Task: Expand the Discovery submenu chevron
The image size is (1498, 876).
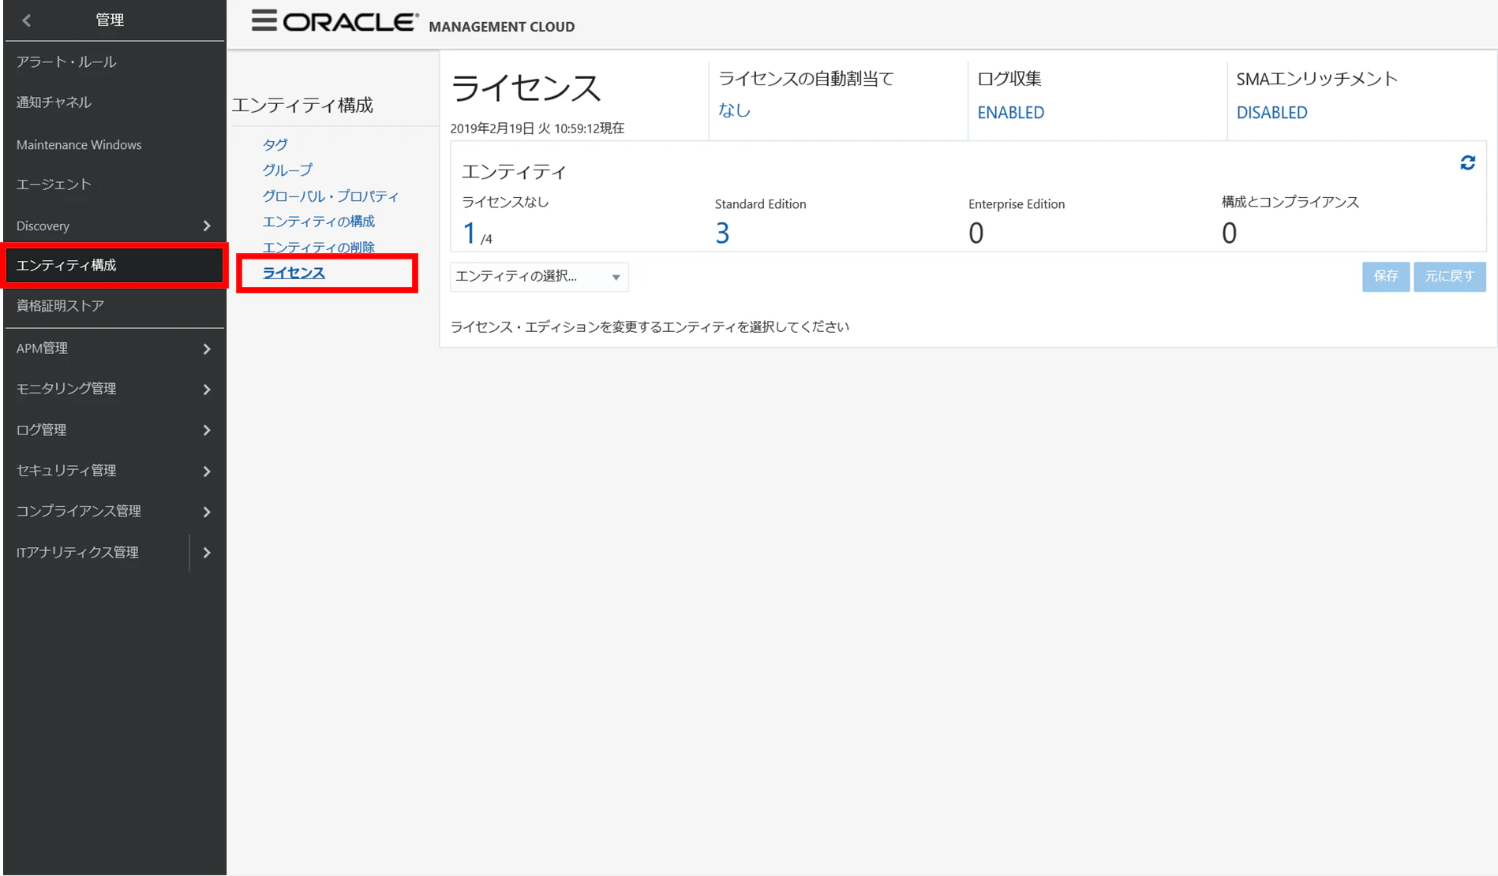Action: click(207, 226)
